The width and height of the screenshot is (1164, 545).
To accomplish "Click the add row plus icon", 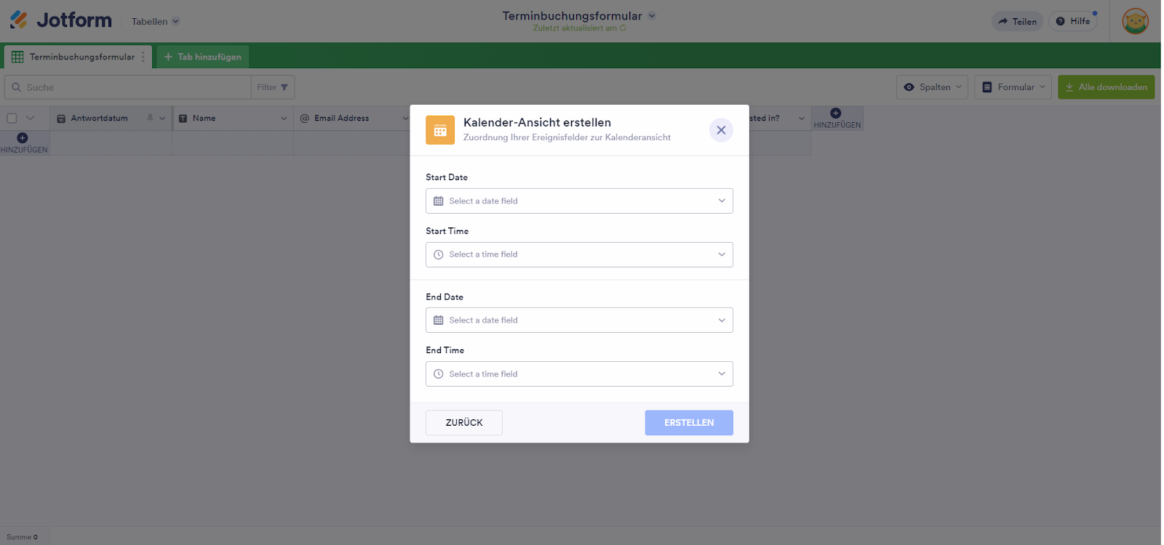I will point(23,138).
